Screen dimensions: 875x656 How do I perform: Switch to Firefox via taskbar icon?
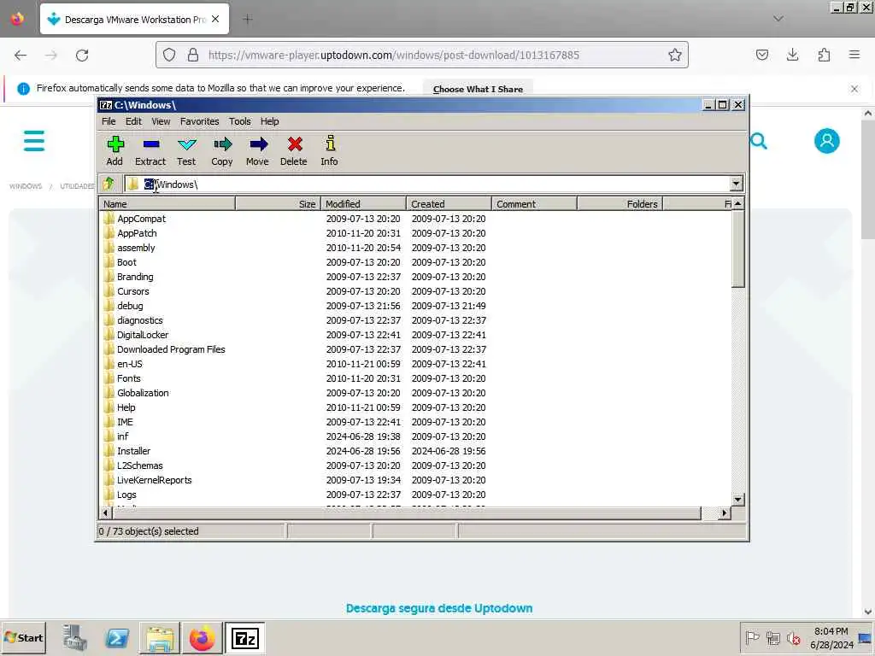[x=202, y=637]
